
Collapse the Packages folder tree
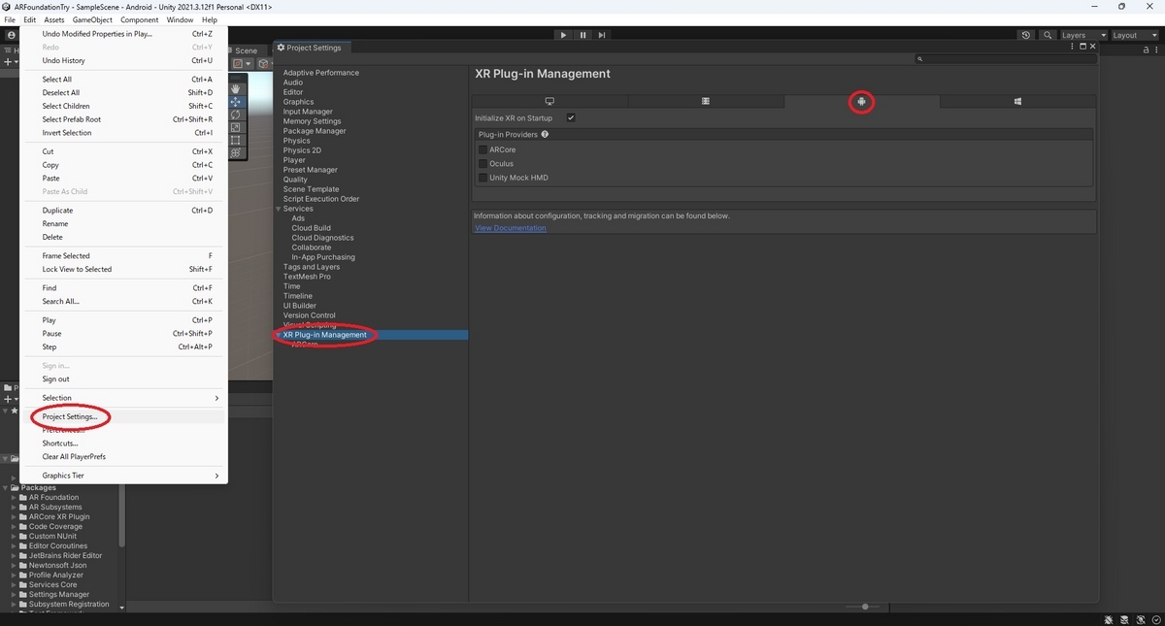click(x=6, y=487)
